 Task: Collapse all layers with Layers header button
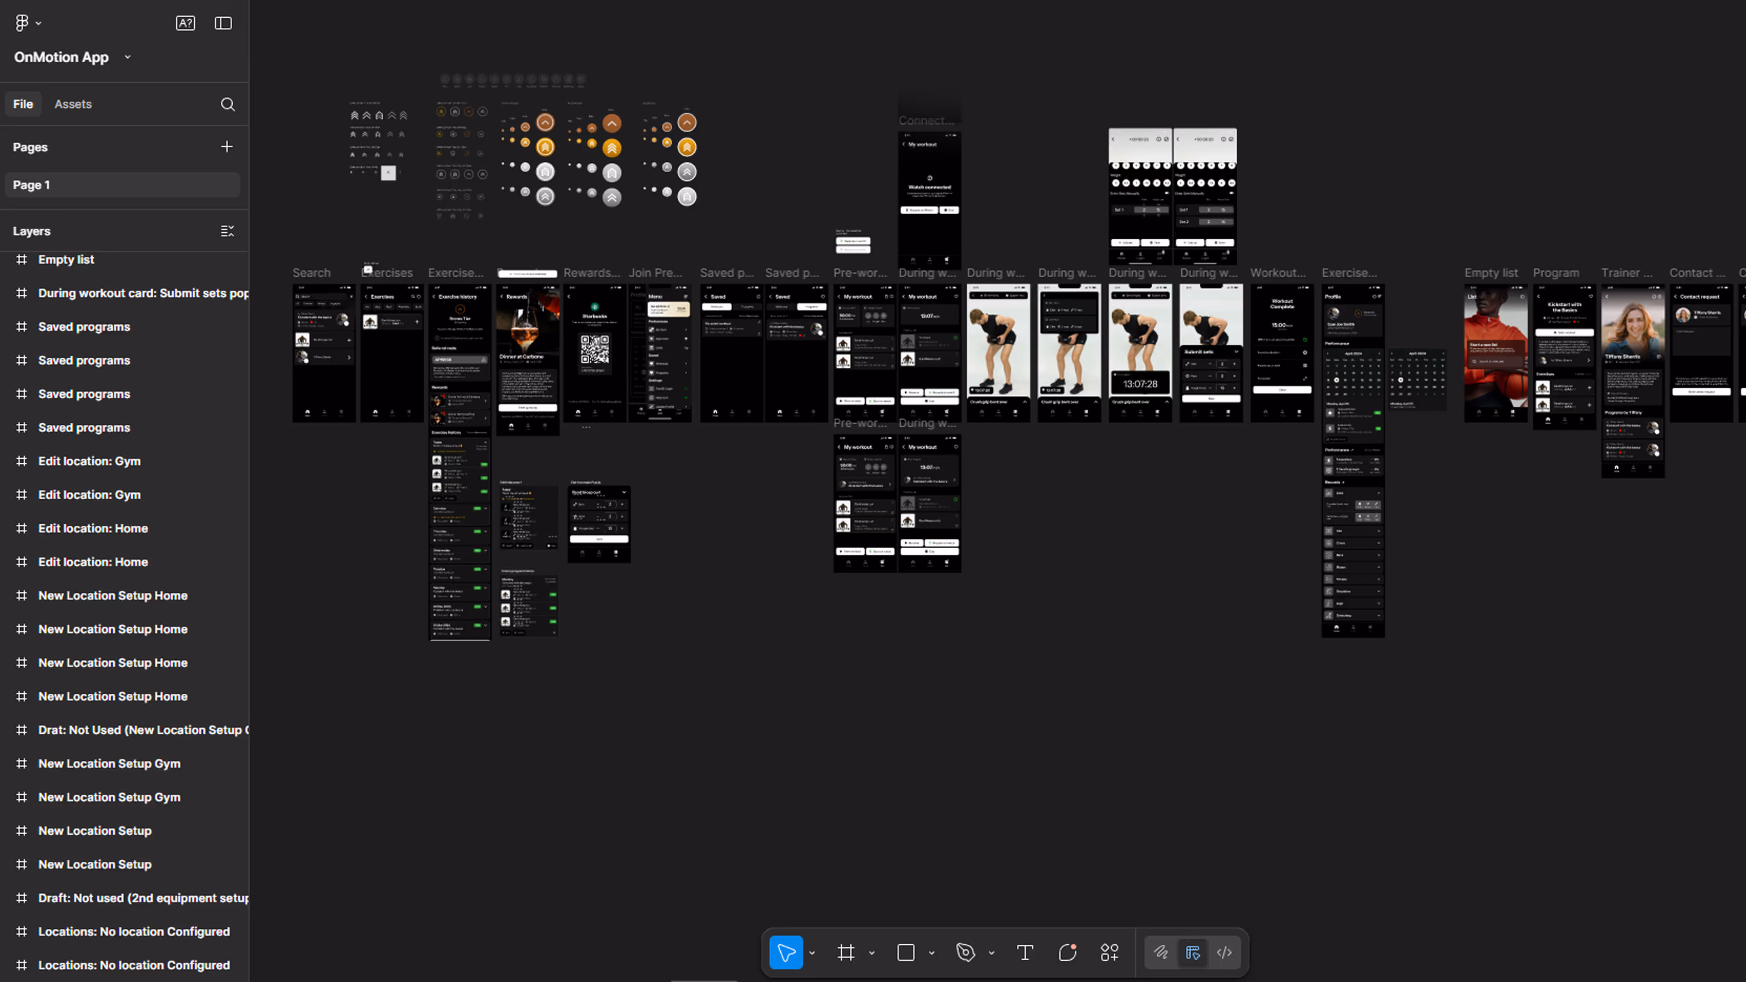(227, 231)
